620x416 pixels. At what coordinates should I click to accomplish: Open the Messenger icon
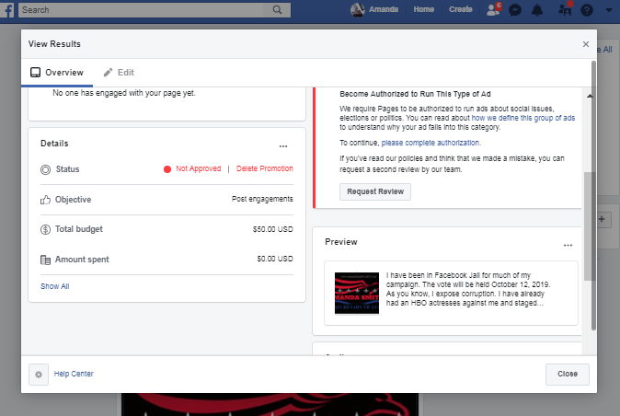515,10
